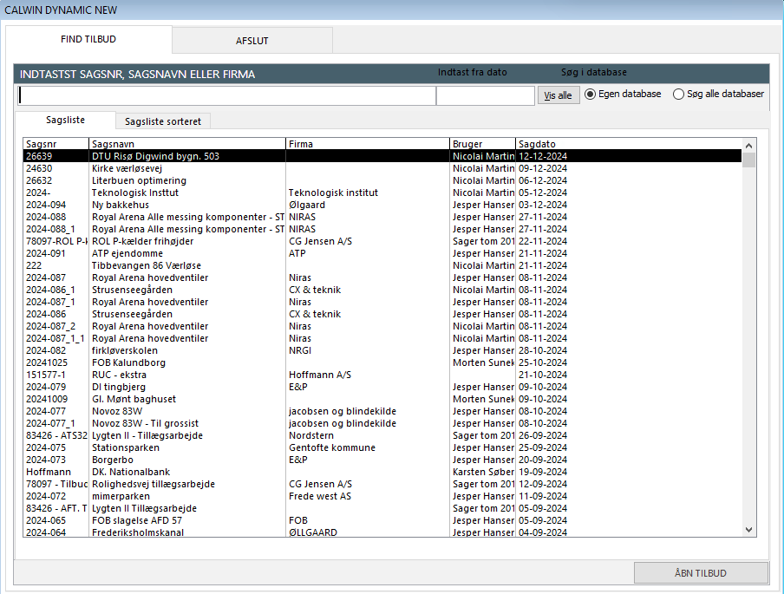
Task: Click the Sagsnr column header
Action: pyautogui.click(x=56, y=144)
